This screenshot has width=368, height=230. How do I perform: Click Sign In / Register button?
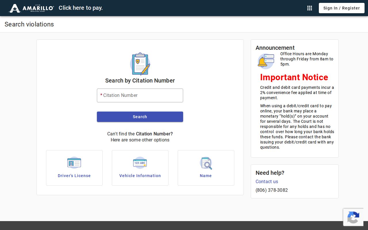pyautogui.click(x=342, y=8)
